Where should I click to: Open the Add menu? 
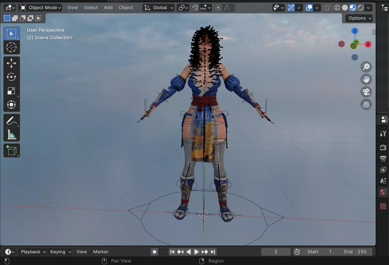click(x=108, y=8)
